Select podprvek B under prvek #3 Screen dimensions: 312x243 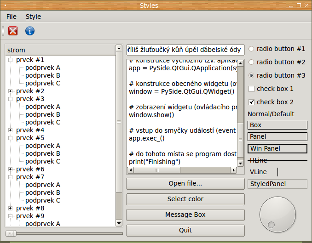[x=43, y=114]
